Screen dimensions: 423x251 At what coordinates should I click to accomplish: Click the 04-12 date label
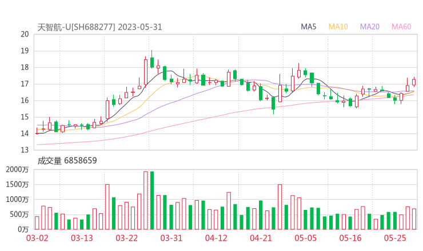pyautogui.click(x=216, y=238)
